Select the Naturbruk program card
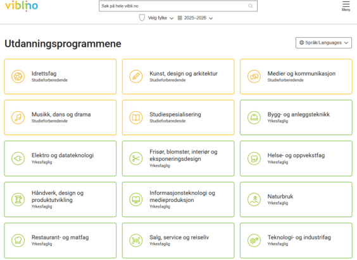This screenshot has height=260, width=357. coord(296,199)
